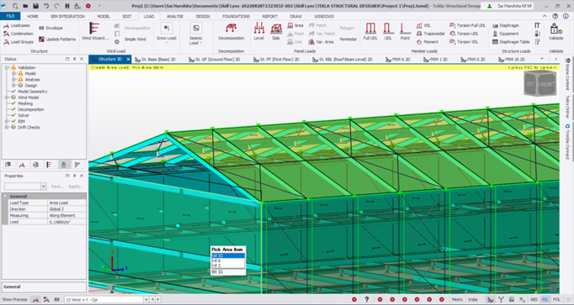Select the Level panel load tool
574x305 pixels.
(x=259, y=31)
